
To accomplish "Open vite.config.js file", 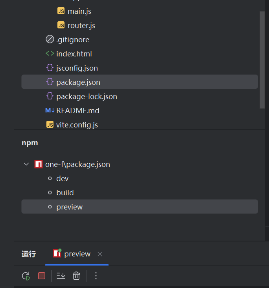I will (77, 125).
